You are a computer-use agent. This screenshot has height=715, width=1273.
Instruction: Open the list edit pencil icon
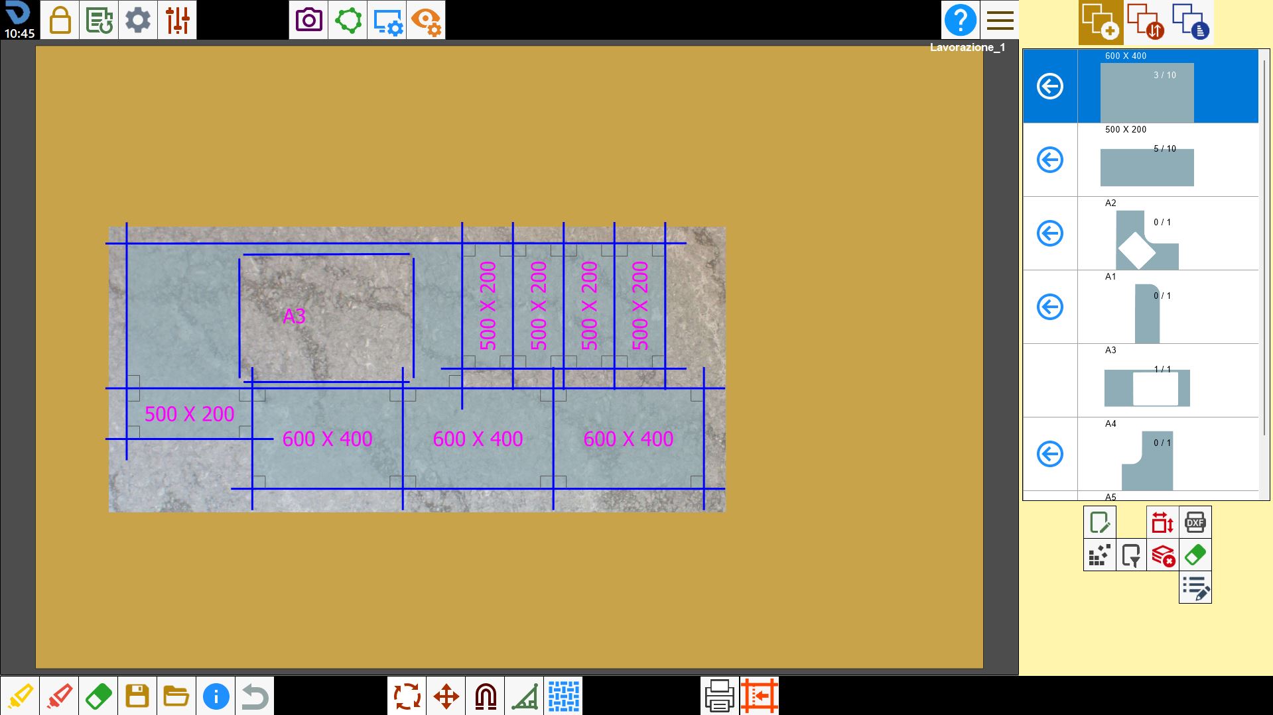pos(1195,588)
